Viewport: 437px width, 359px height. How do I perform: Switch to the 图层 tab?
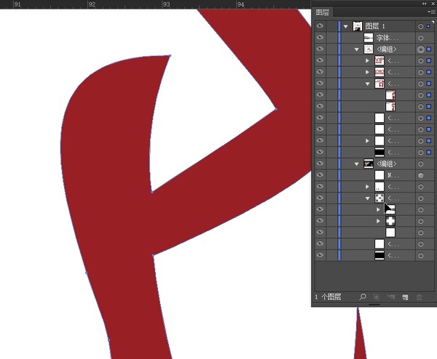pos(323,12)
